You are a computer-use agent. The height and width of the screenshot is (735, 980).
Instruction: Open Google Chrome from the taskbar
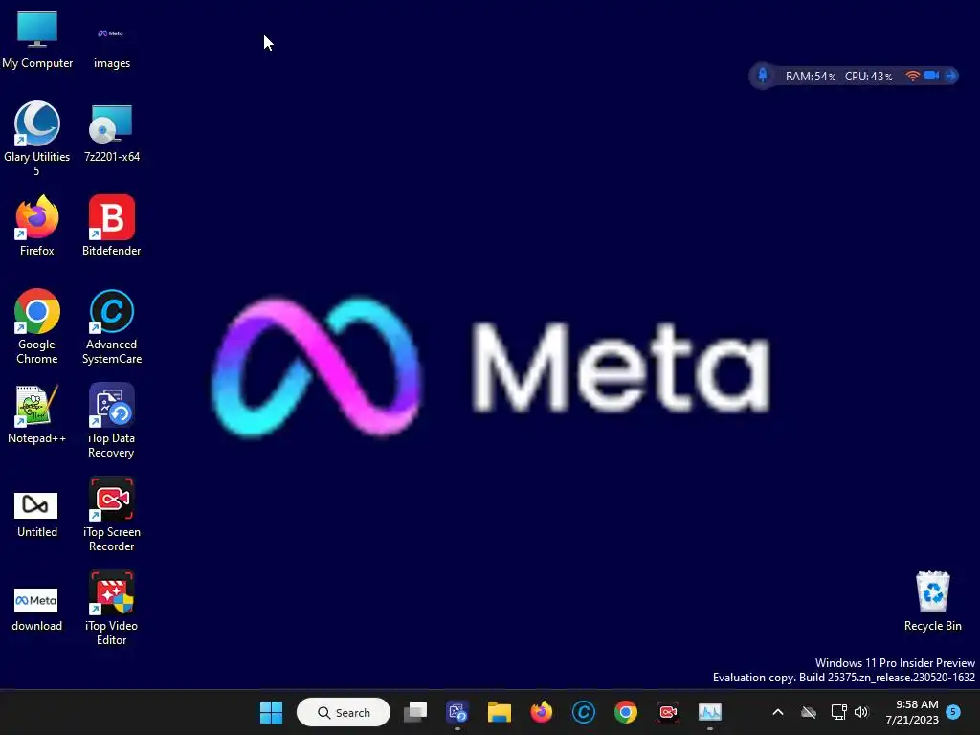626,712
